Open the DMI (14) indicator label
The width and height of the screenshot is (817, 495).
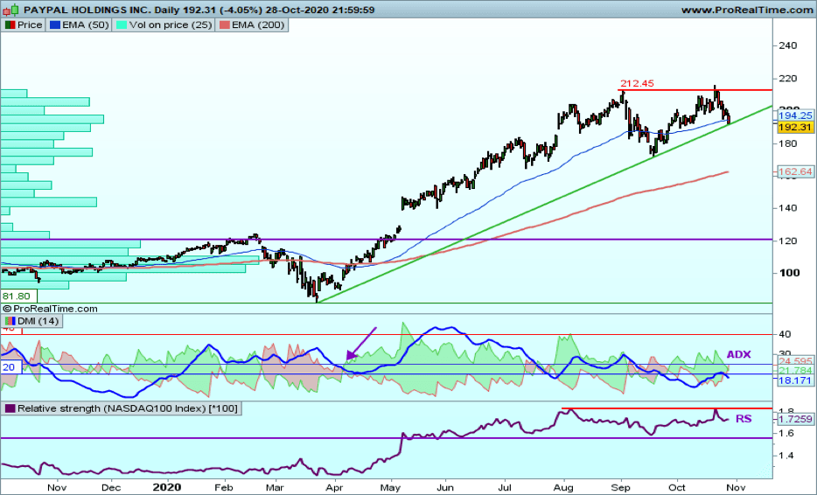coord(38,321)
